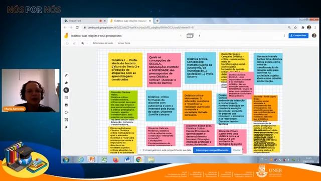Select pink note Discente Gabriela Medeiros

tap(160, 136)
